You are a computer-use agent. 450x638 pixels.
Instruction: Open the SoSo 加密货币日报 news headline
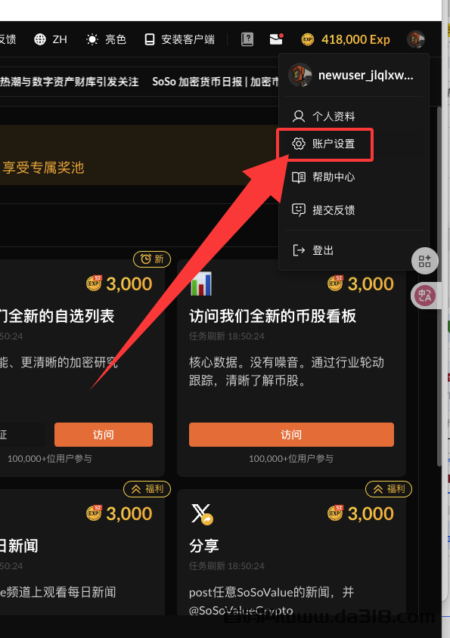coord(216,82)
